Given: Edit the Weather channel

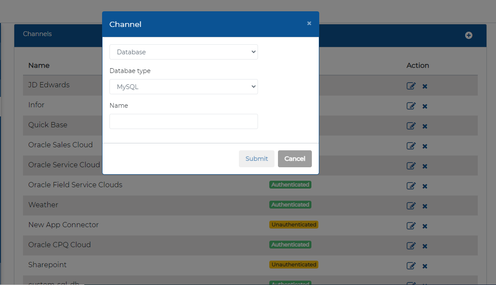Looking at the screenshot, I should pos(411,205).
